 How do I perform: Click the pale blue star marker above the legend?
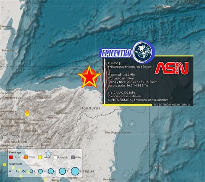pos(48,153)
